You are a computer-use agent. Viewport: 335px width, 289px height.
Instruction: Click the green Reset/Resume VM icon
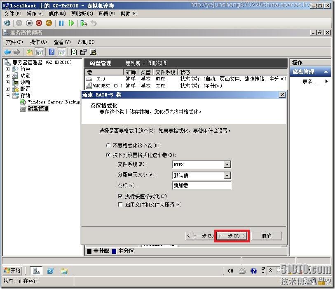(x=71, y=23)
